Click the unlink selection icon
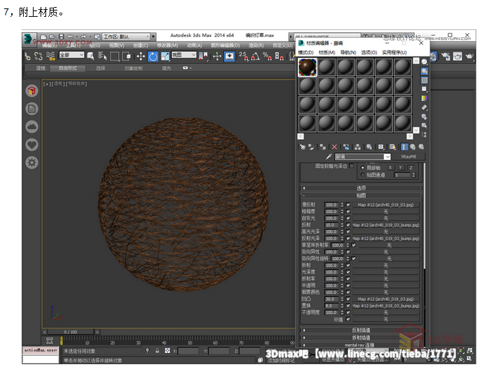The image size is (484, 367). 38,56
